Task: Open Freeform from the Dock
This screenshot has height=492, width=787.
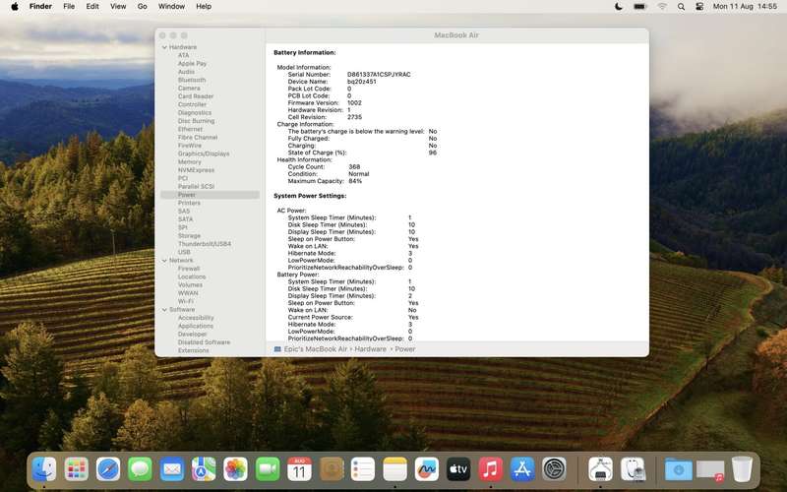Action: coord(427,469)
